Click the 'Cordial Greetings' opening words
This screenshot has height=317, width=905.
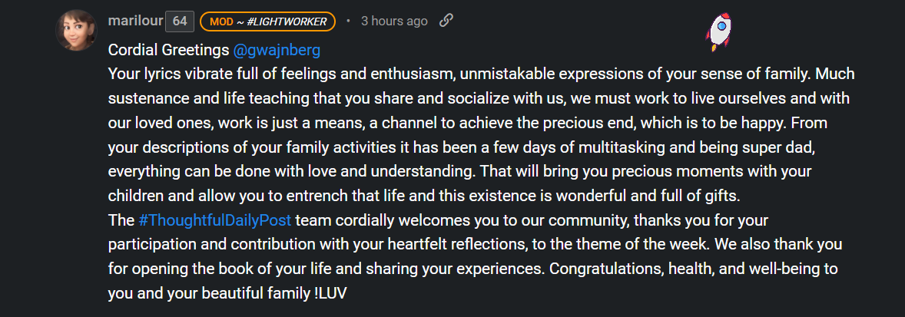click(x=168, y=51)
